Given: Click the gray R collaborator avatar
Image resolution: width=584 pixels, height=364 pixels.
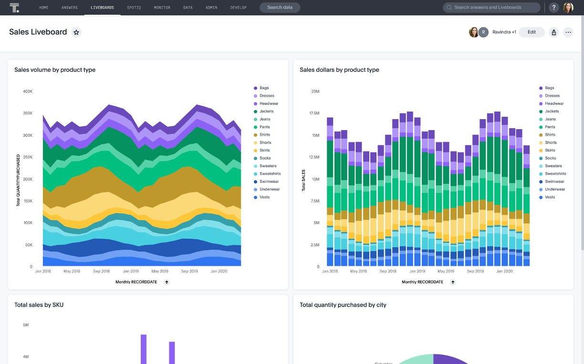Looking at the screenshot, I should click(x=483, y=32).
